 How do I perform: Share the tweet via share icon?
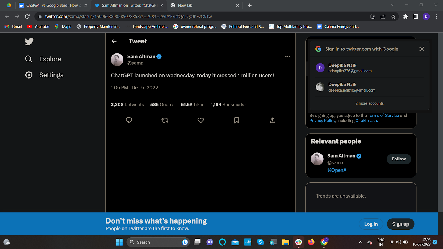tap(273, 120)
